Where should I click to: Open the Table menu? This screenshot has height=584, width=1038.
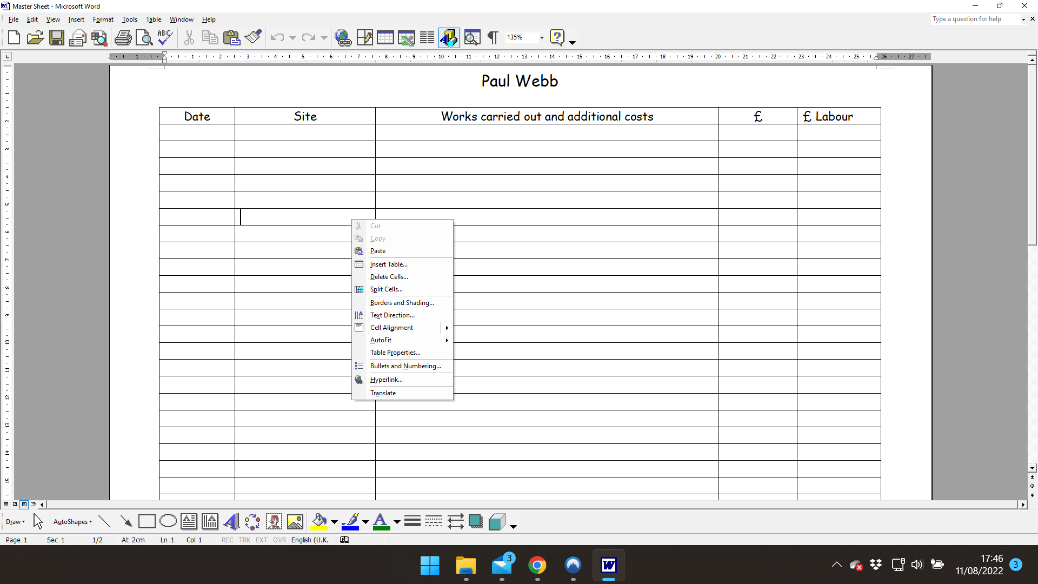click(x=154, y=19)
